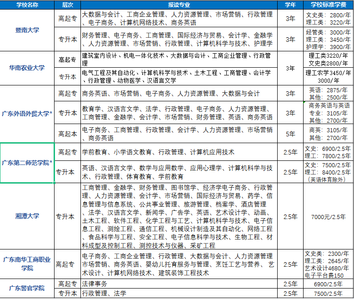Select the 湘潭大学 school name cell

tap(27, 216)
